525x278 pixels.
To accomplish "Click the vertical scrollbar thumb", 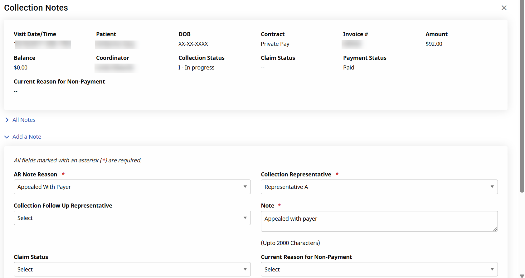I will tap(522, 93).
